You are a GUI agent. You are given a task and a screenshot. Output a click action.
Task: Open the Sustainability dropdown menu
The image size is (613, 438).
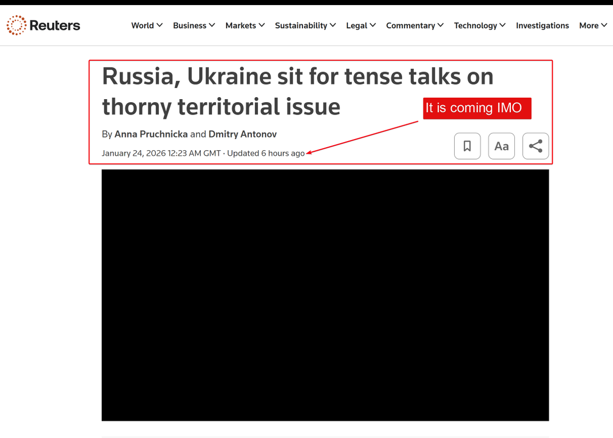pyautogui.click(x=305, y=26)
